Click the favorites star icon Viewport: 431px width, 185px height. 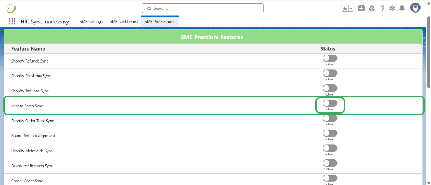click(x=345, y=9)
